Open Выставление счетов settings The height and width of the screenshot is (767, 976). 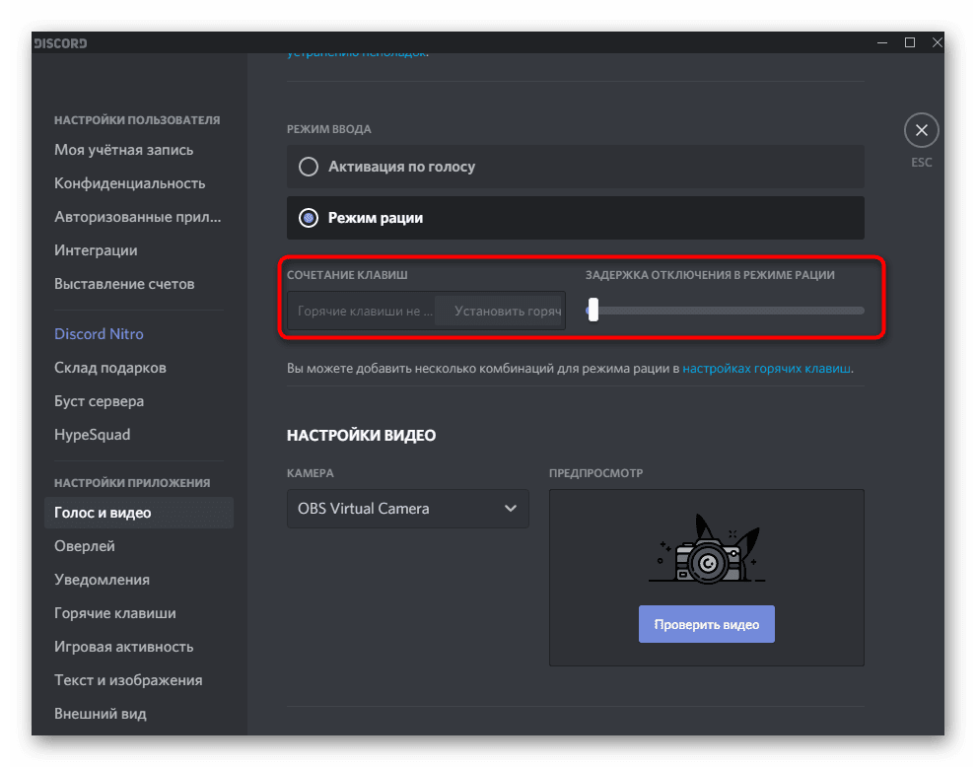[124, 285]
